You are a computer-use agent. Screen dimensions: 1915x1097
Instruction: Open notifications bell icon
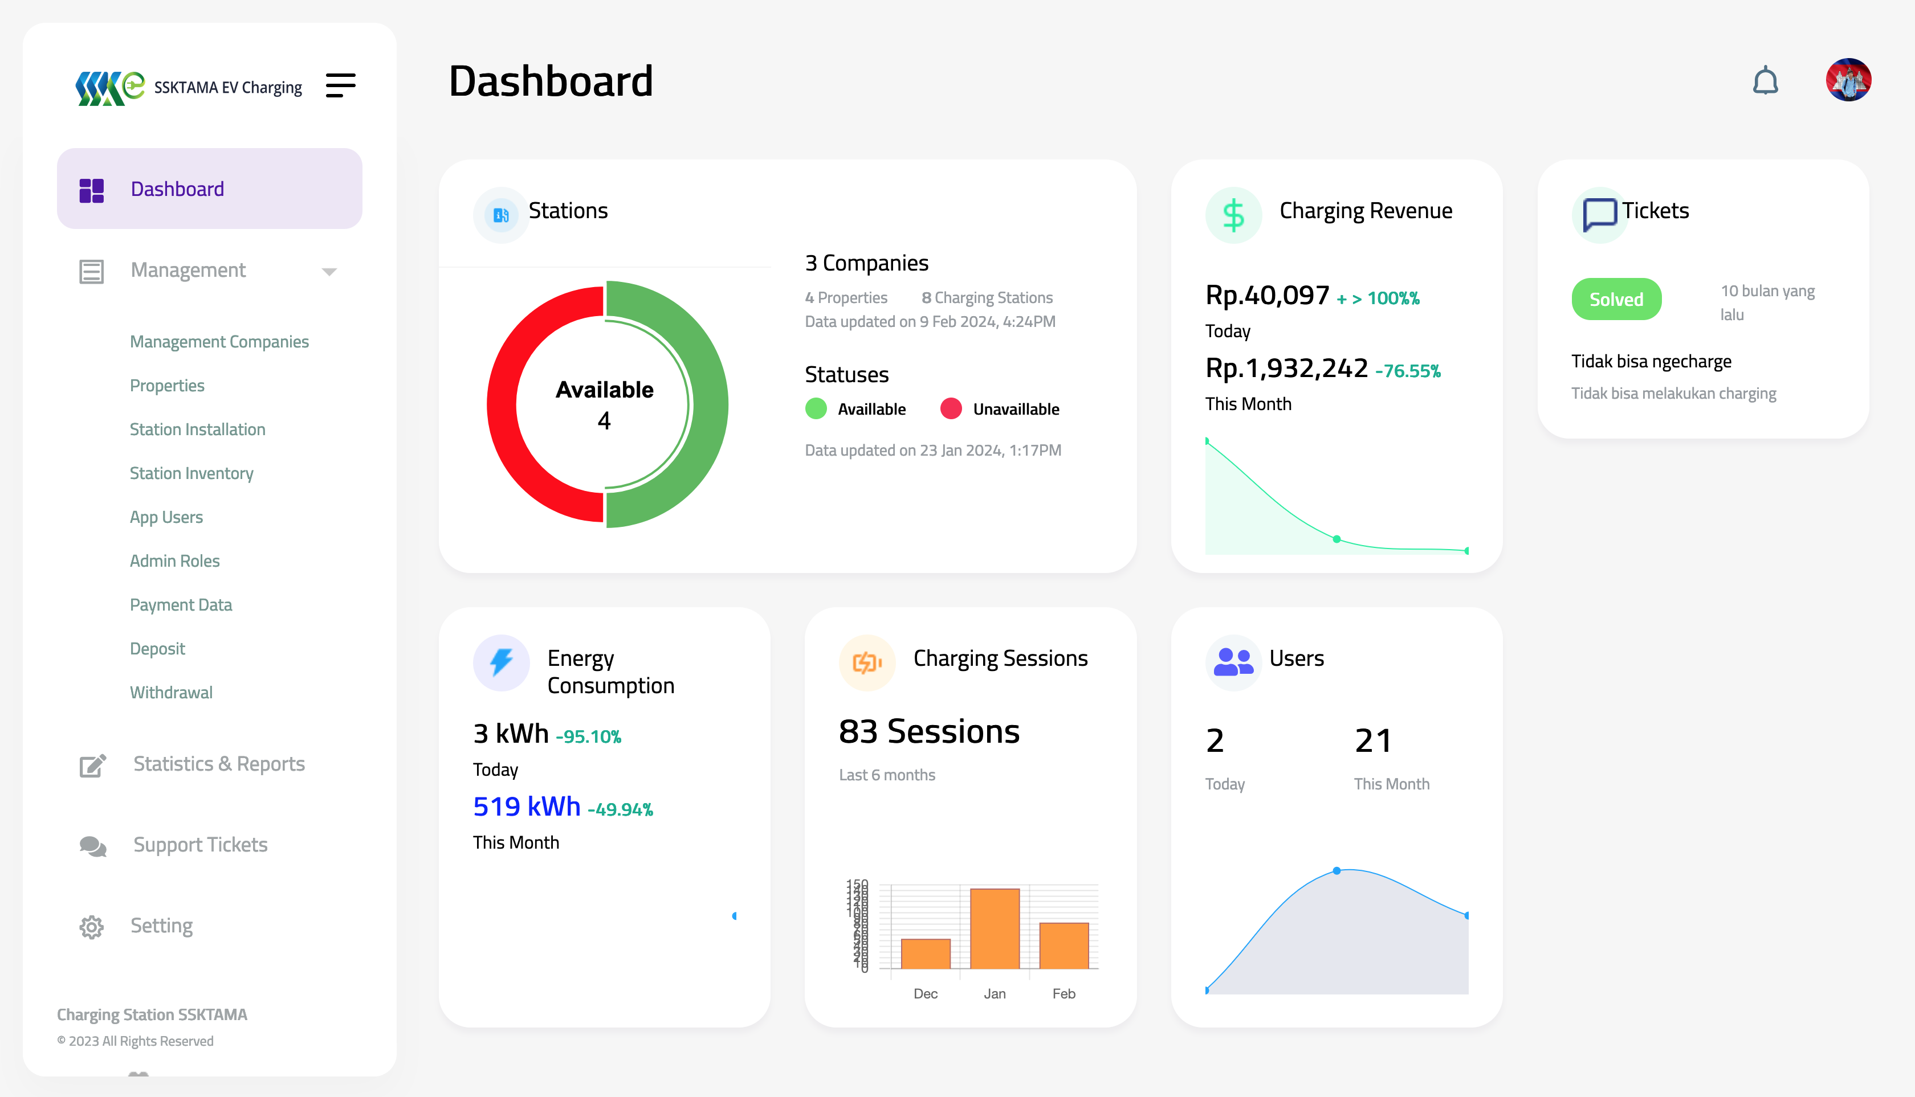(1765, 81)
